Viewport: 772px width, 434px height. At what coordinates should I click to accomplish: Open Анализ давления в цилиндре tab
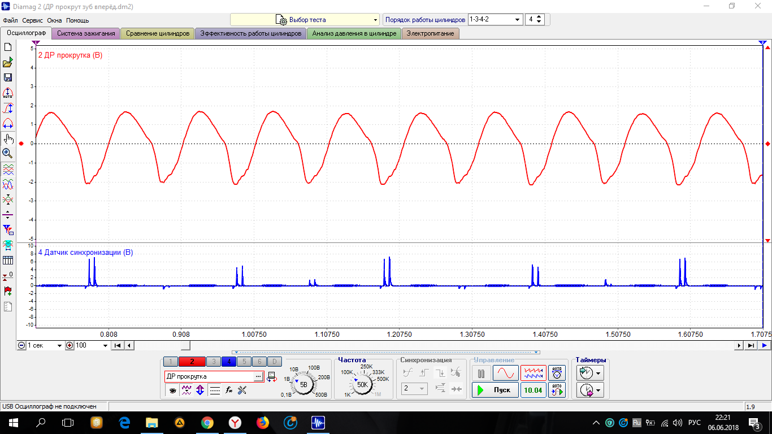pos(354,33)
